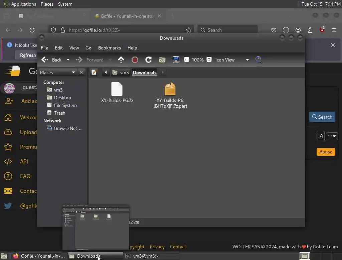Screen dimensions: 342x260
Task: Open Firefox extensions puzzle icon
Action: (x=310, y=30)
